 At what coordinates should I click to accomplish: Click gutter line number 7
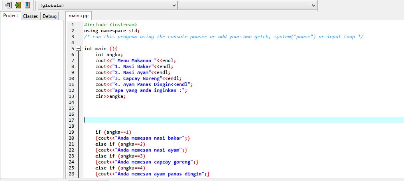[x=73, y=60]
